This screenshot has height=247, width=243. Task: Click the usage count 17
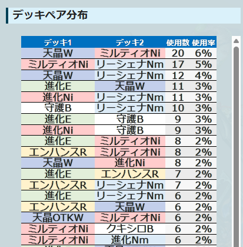(178, 64)
